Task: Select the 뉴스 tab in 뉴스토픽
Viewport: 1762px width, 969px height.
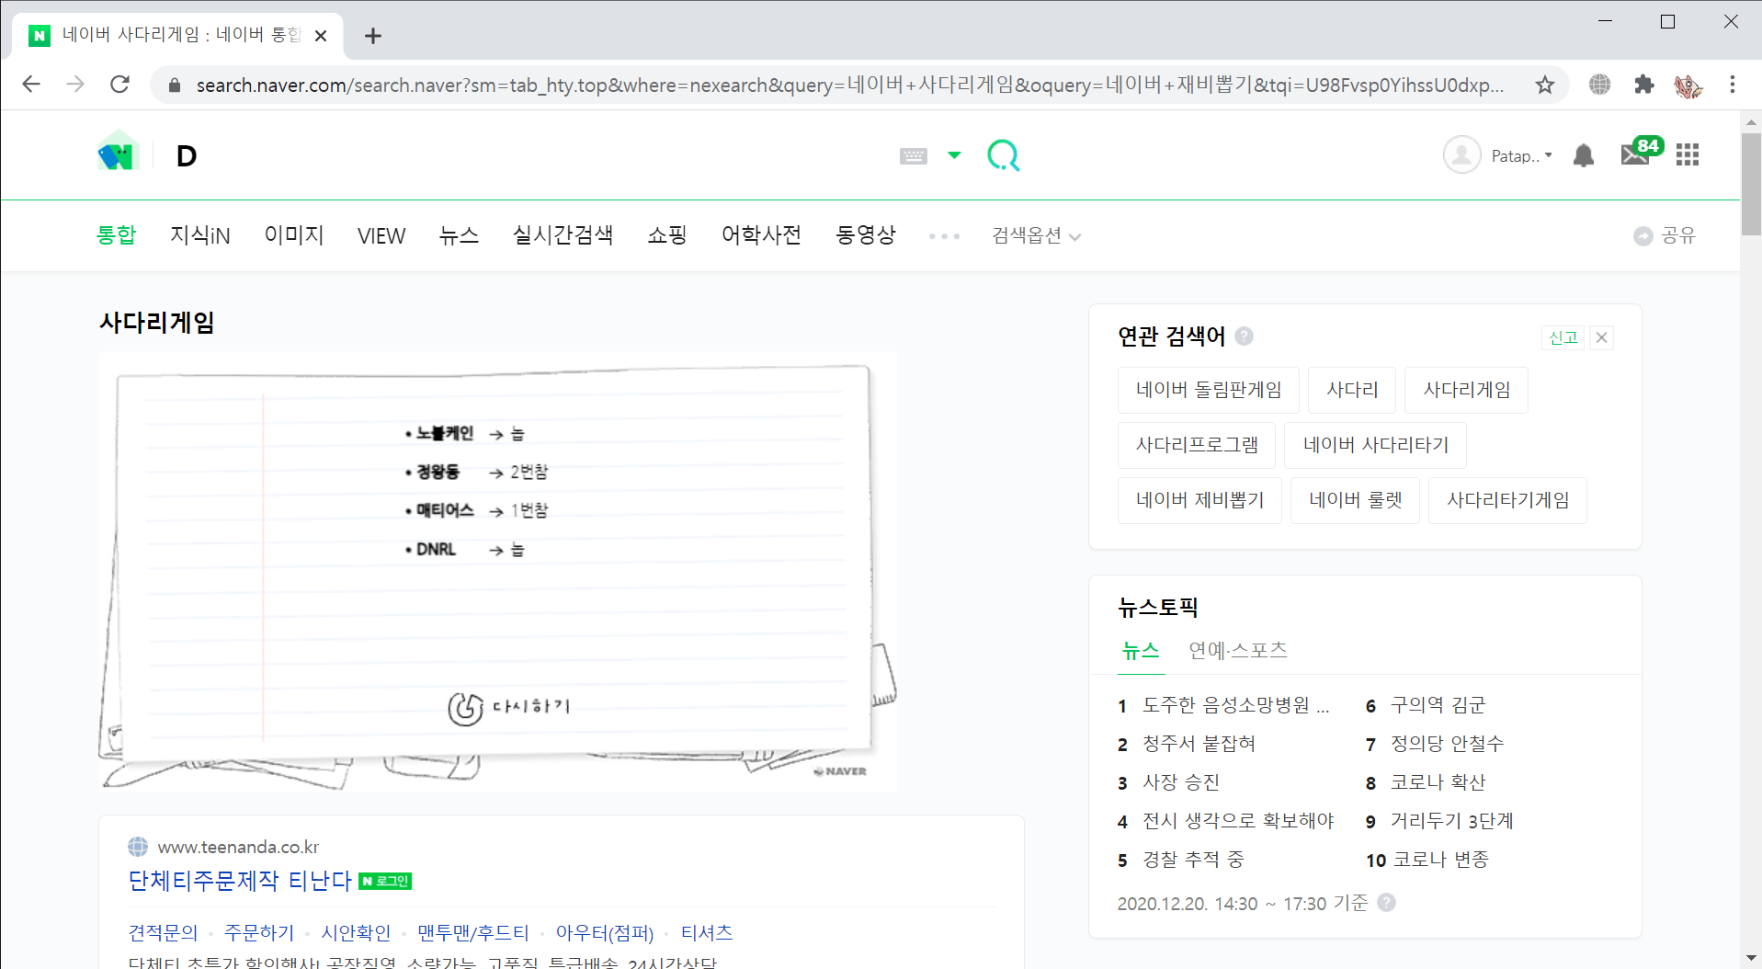Action: coord(1141,651)
